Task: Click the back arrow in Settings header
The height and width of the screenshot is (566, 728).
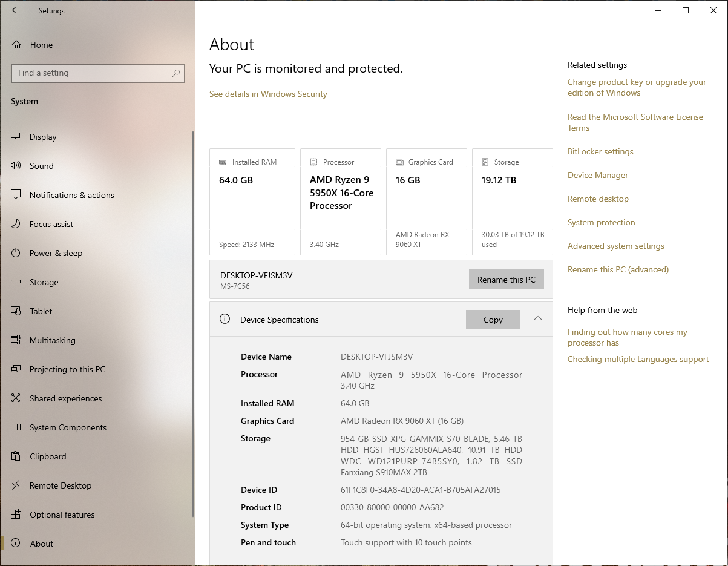Action: coord(16,10)
